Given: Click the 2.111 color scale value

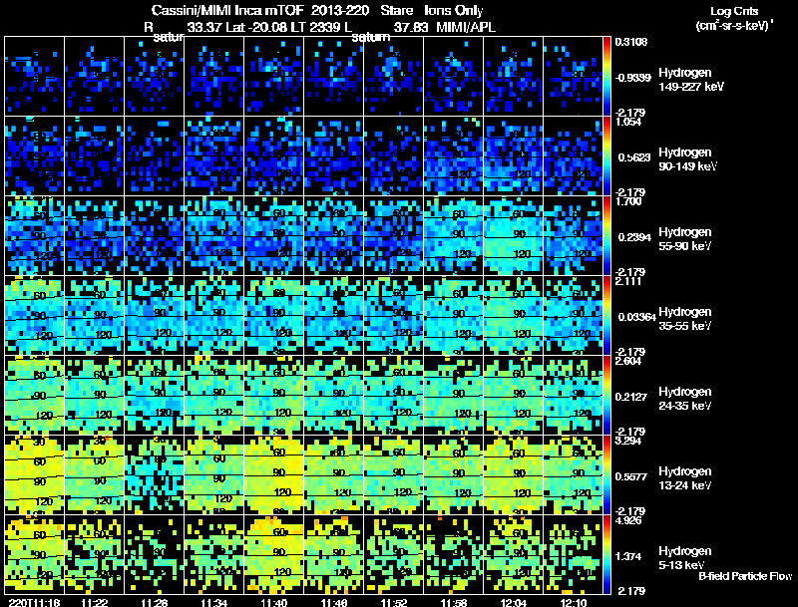Looking at the screenshot, I should pos(629,282).
